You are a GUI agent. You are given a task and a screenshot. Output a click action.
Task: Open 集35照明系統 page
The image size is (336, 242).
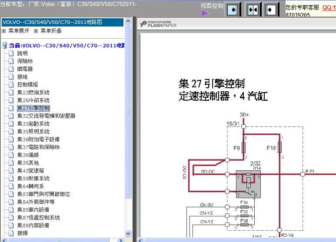(33, 132)
